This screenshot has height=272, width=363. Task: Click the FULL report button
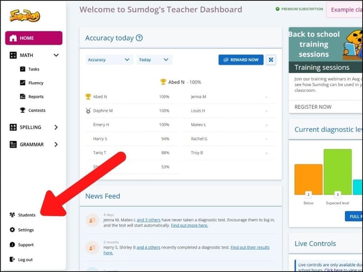pyautogui.click(x=354, y=216)
